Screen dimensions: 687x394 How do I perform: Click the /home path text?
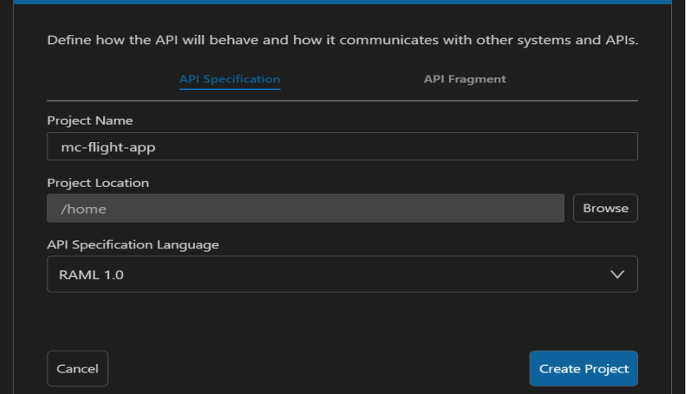pyautogui.click(x=84, y=209)
